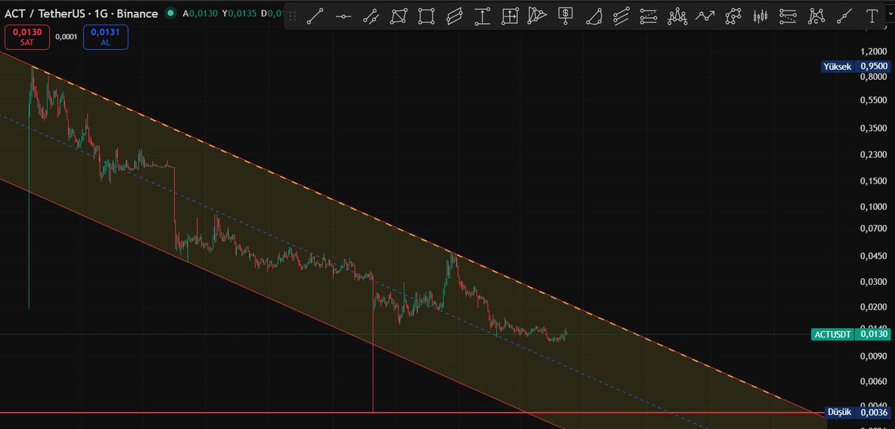Screen dimensions: 895x429
Task: Click the 0,2300 price axis label
Action: (x=873, y=154)
